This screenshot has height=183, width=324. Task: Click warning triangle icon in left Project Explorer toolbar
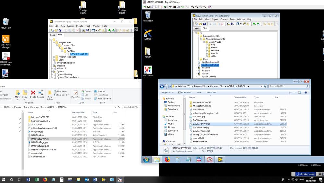[x=103, y=30]
